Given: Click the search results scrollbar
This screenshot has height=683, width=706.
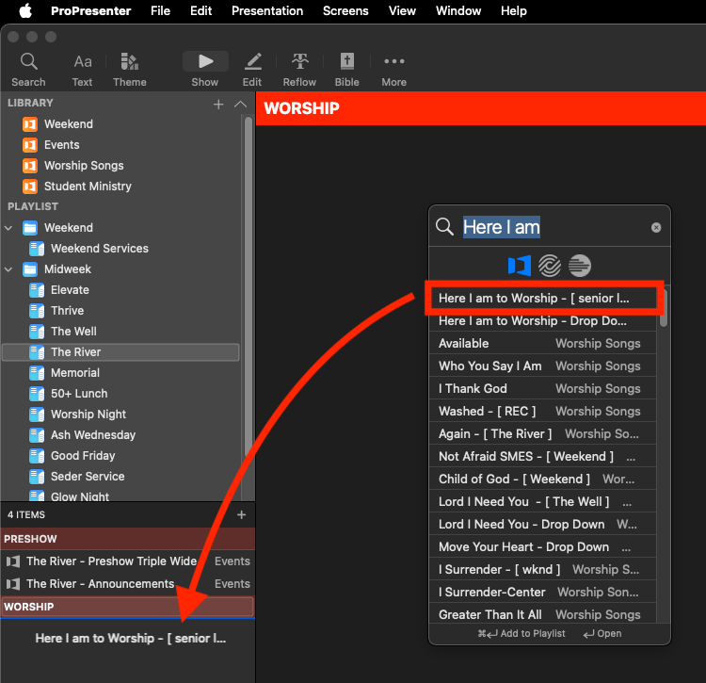Looking at the screenshot, I should (664, 308).
